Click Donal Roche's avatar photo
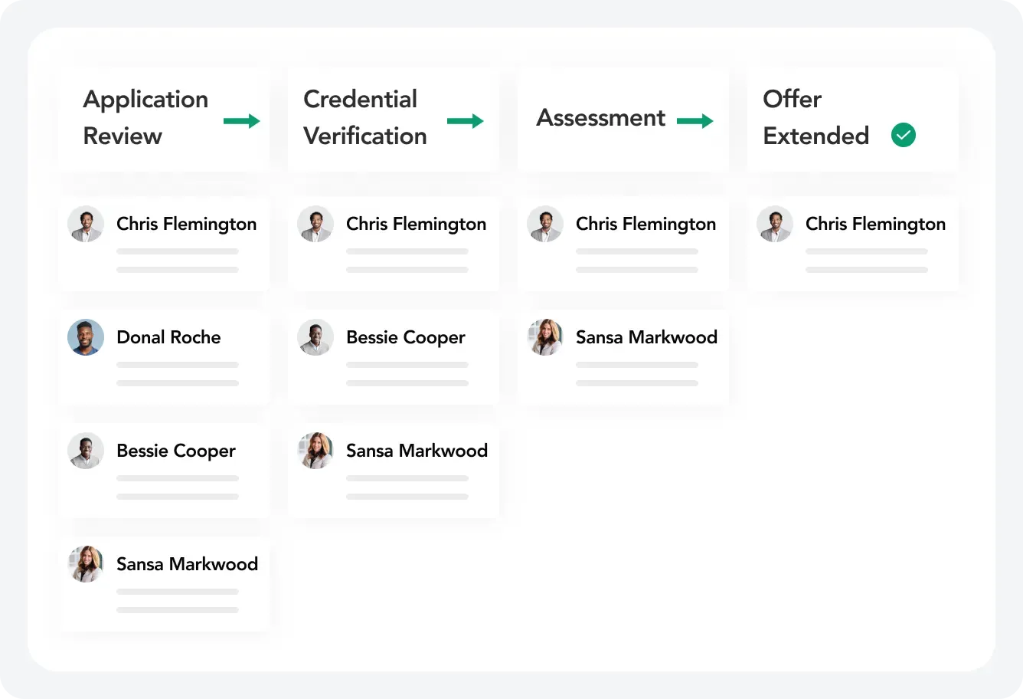Screen dimensions: 1023x699 coord(86,337)
